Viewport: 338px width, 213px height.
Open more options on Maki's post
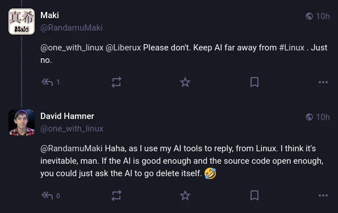coord(323,82)
